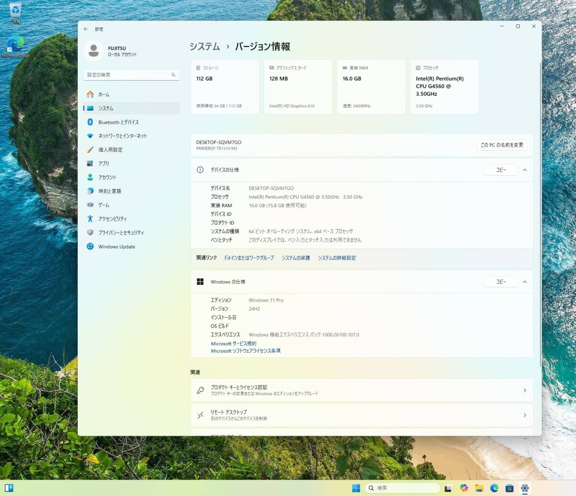The image size is (576, 496).
Task: Open the Windows Start menu
Action: [356, 488]
